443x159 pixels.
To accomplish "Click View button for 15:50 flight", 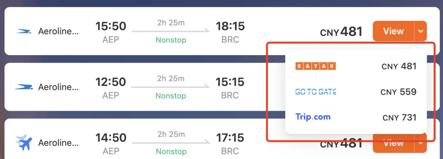I will (x=393, y=31).
